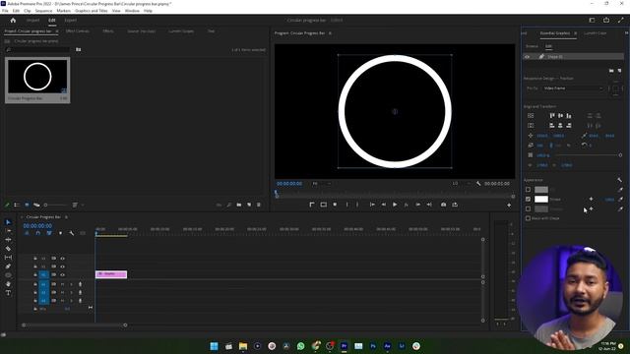Image resolution: width=630 pixels, height=354 pixels.
Task: Switch to the Browse tab in Essential Graphics
Action: [x=532, y=46]
